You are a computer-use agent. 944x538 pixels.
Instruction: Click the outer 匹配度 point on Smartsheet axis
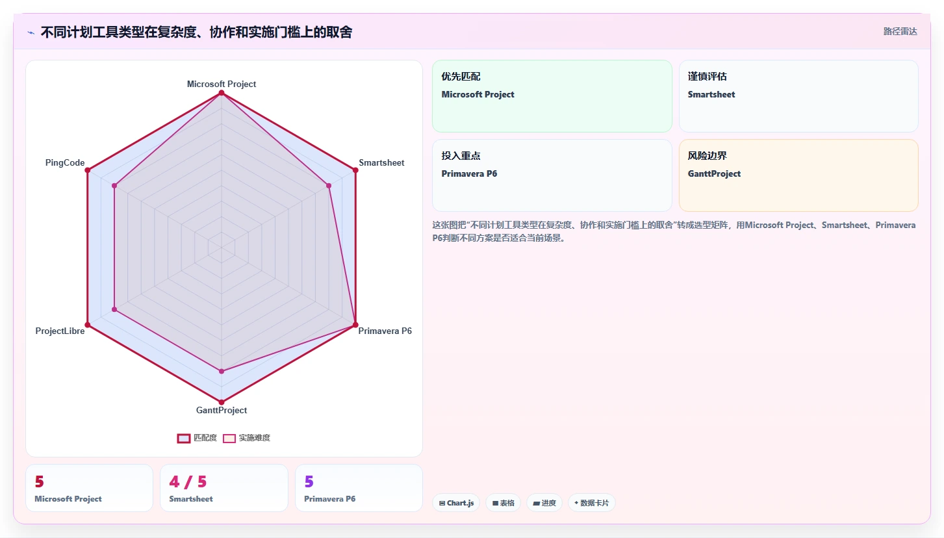click(x=355, y=170)
